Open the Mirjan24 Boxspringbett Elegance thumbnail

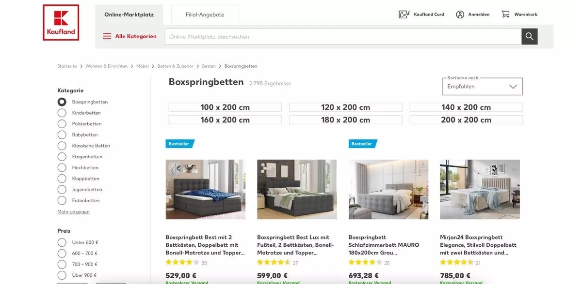[x=480, y=189]
